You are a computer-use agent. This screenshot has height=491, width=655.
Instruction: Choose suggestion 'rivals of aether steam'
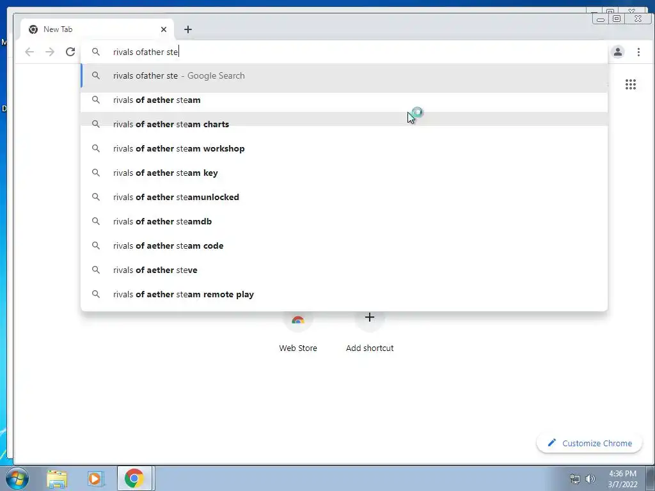(344, 100)
